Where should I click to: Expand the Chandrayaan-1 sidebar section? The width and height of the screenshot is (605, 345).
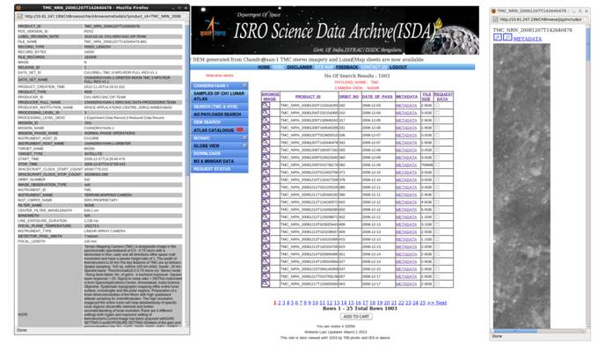(244, 85)
